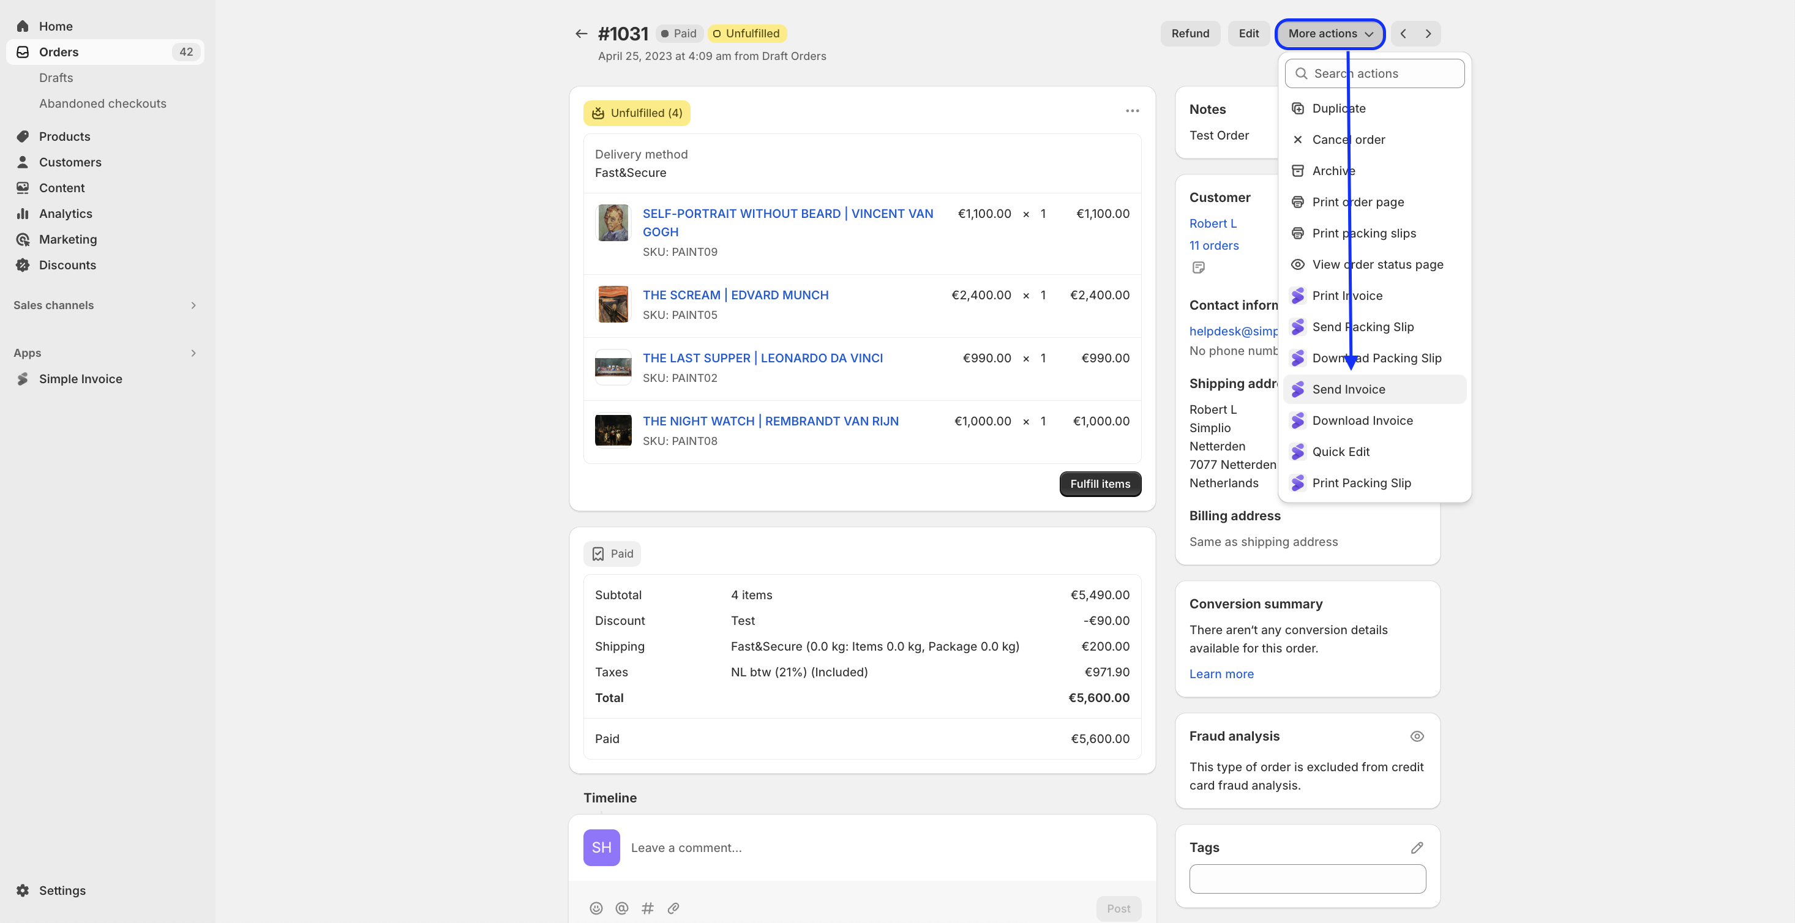The height and width of the screenshot is (923, 1795).
Task: Click the mention @ icon in the comment toolbar
Action: tap(621, 908)
